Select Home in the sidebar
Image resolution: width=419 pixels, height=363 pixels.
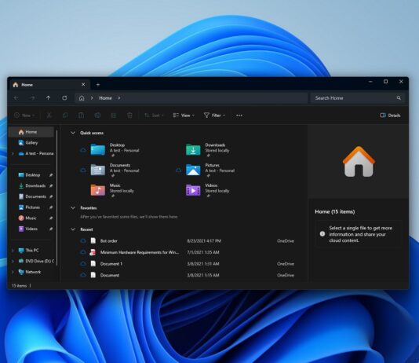pyautogui.click(x=31, y=132)
